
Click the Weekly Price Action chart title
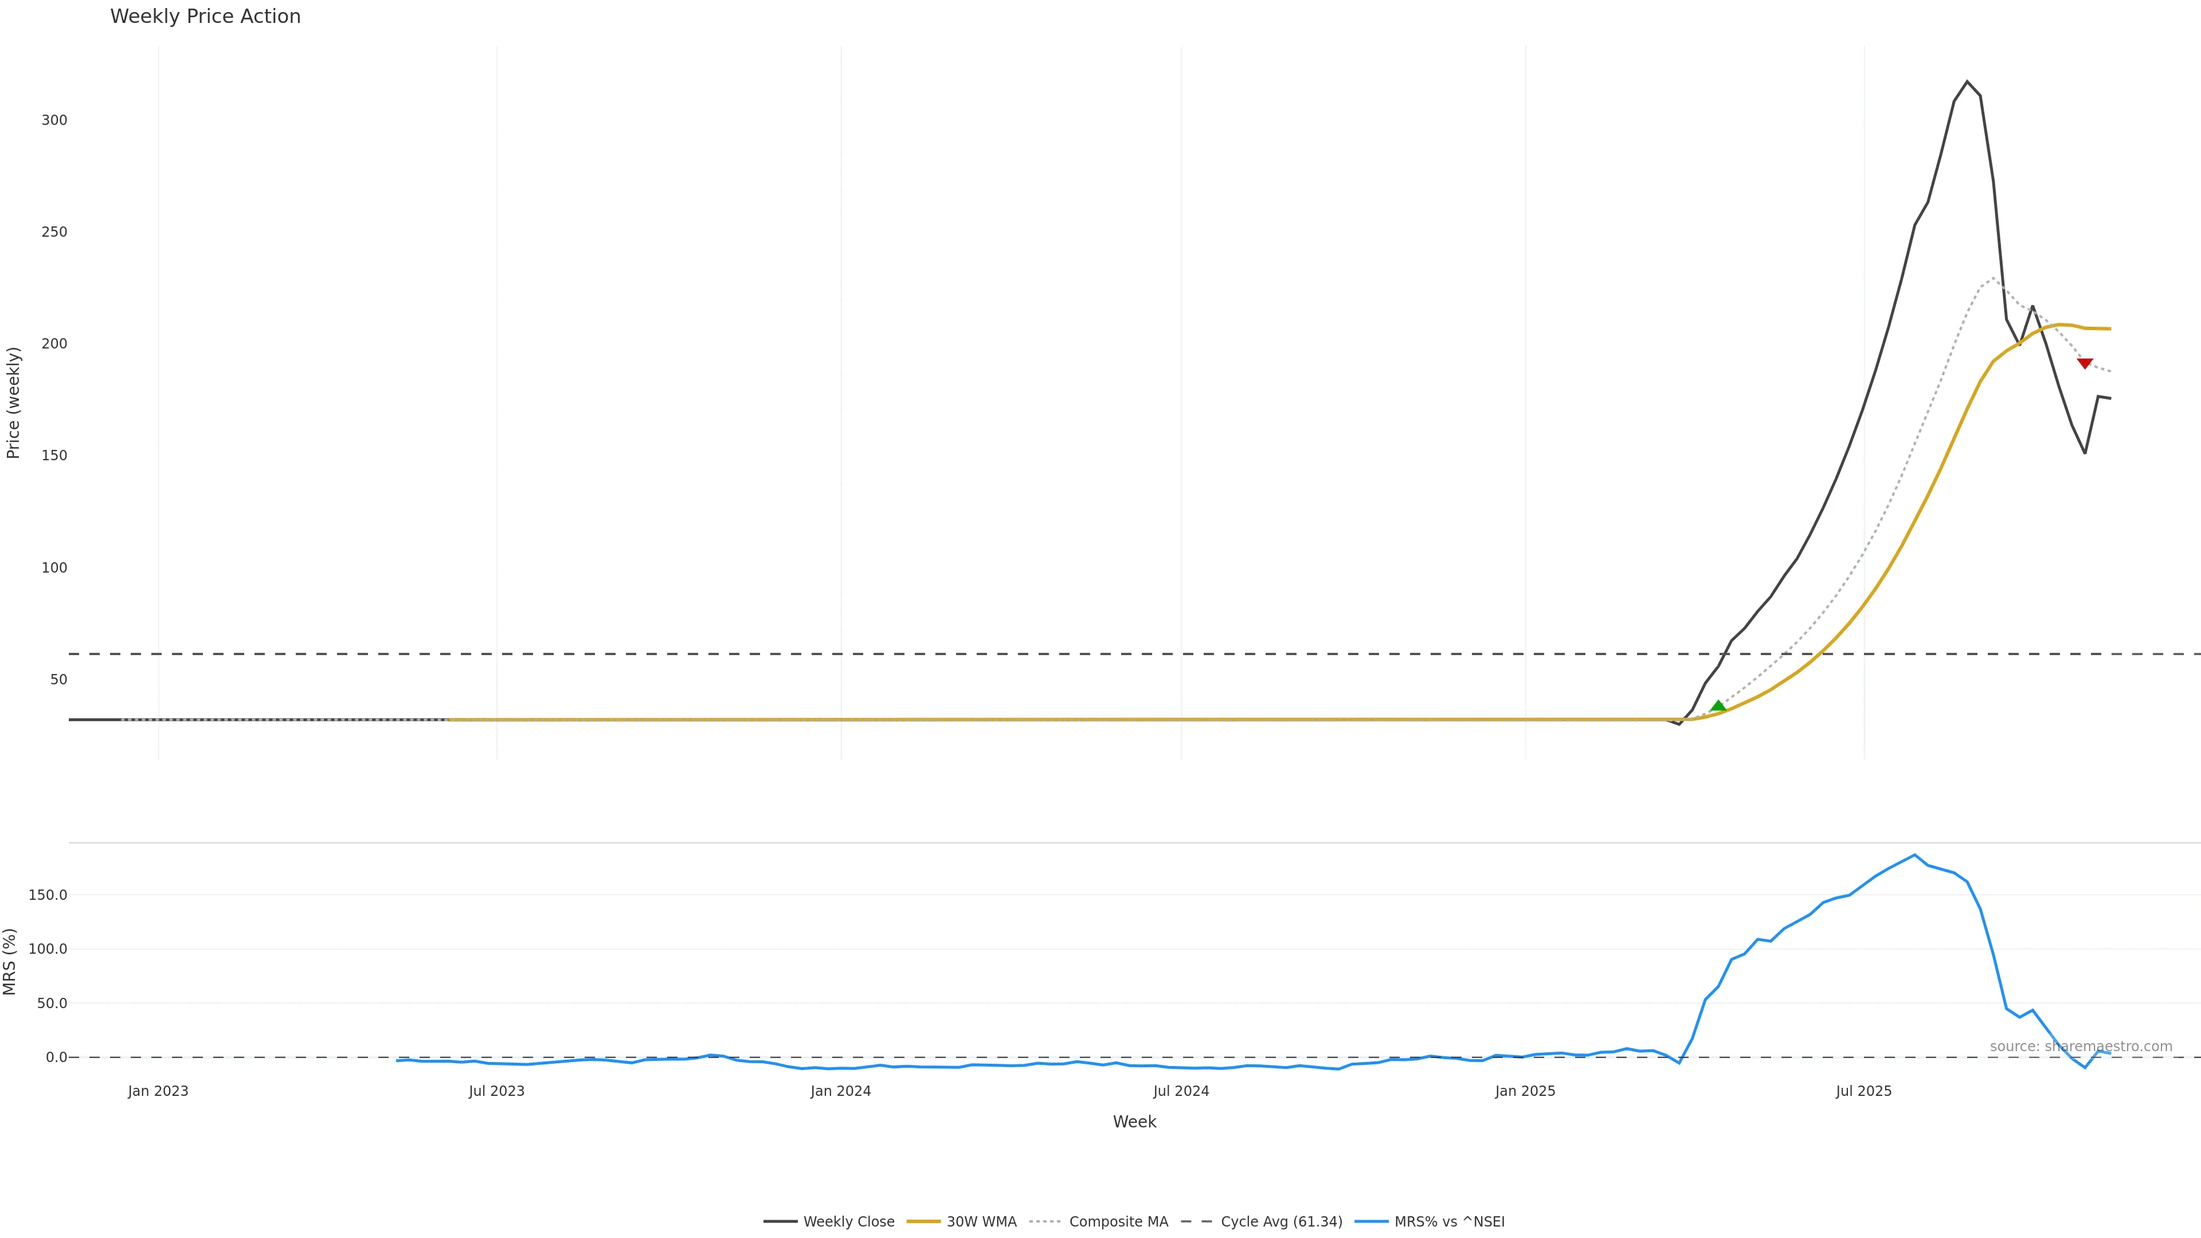(205, 16)
